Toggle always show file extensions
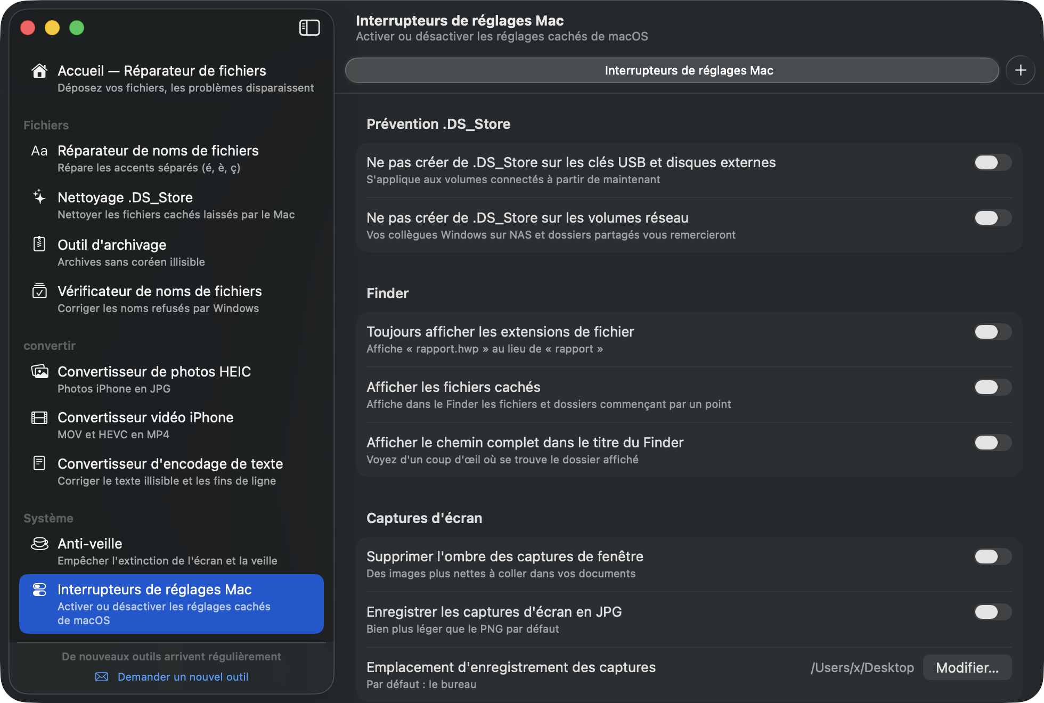The height and width of the screenshot is (703, 1044). pyautogui.click(x=993, y=332)
